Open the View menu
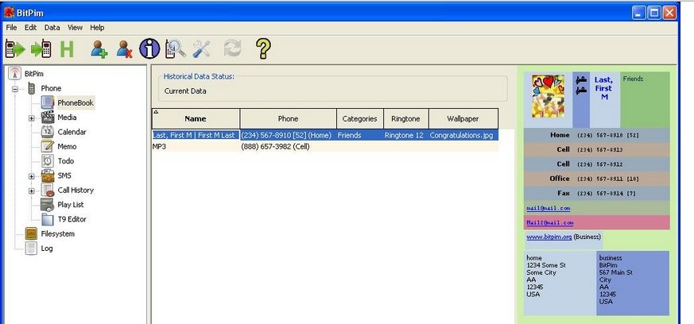 click(75, 28)
